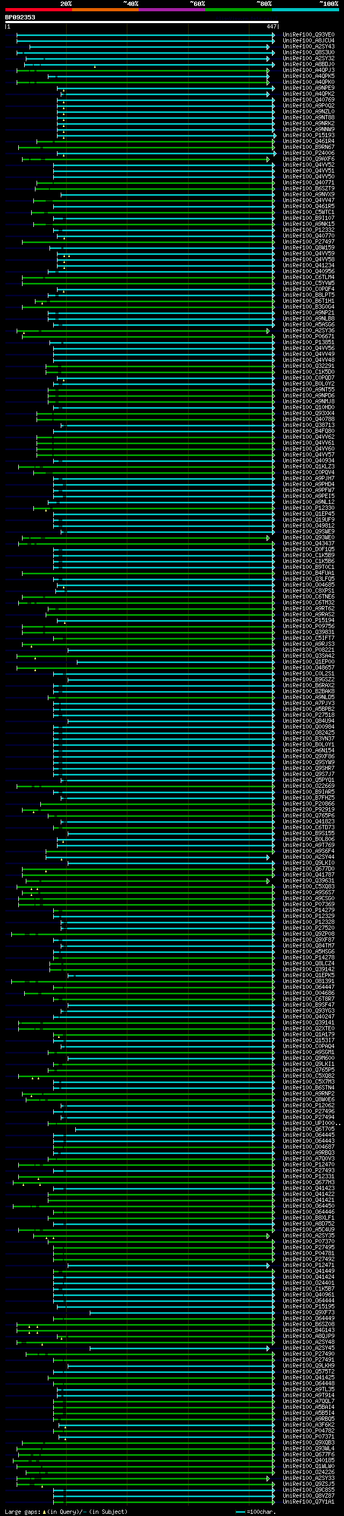Viewport: 344px width, 1516px height.
Task: Open hit UniRef100_Q8S3U0
Action: tap(308, 52)
